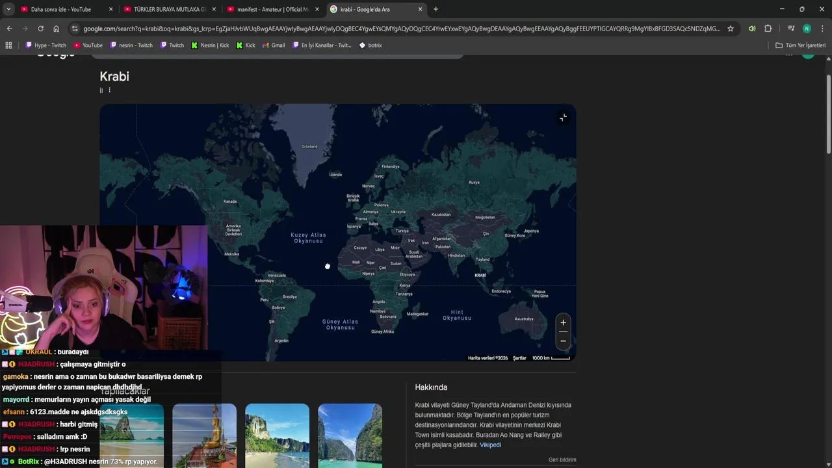Open Hype - Twitch bookmark
This screenshot has height=468, width=832.
[x=45, y=45]
